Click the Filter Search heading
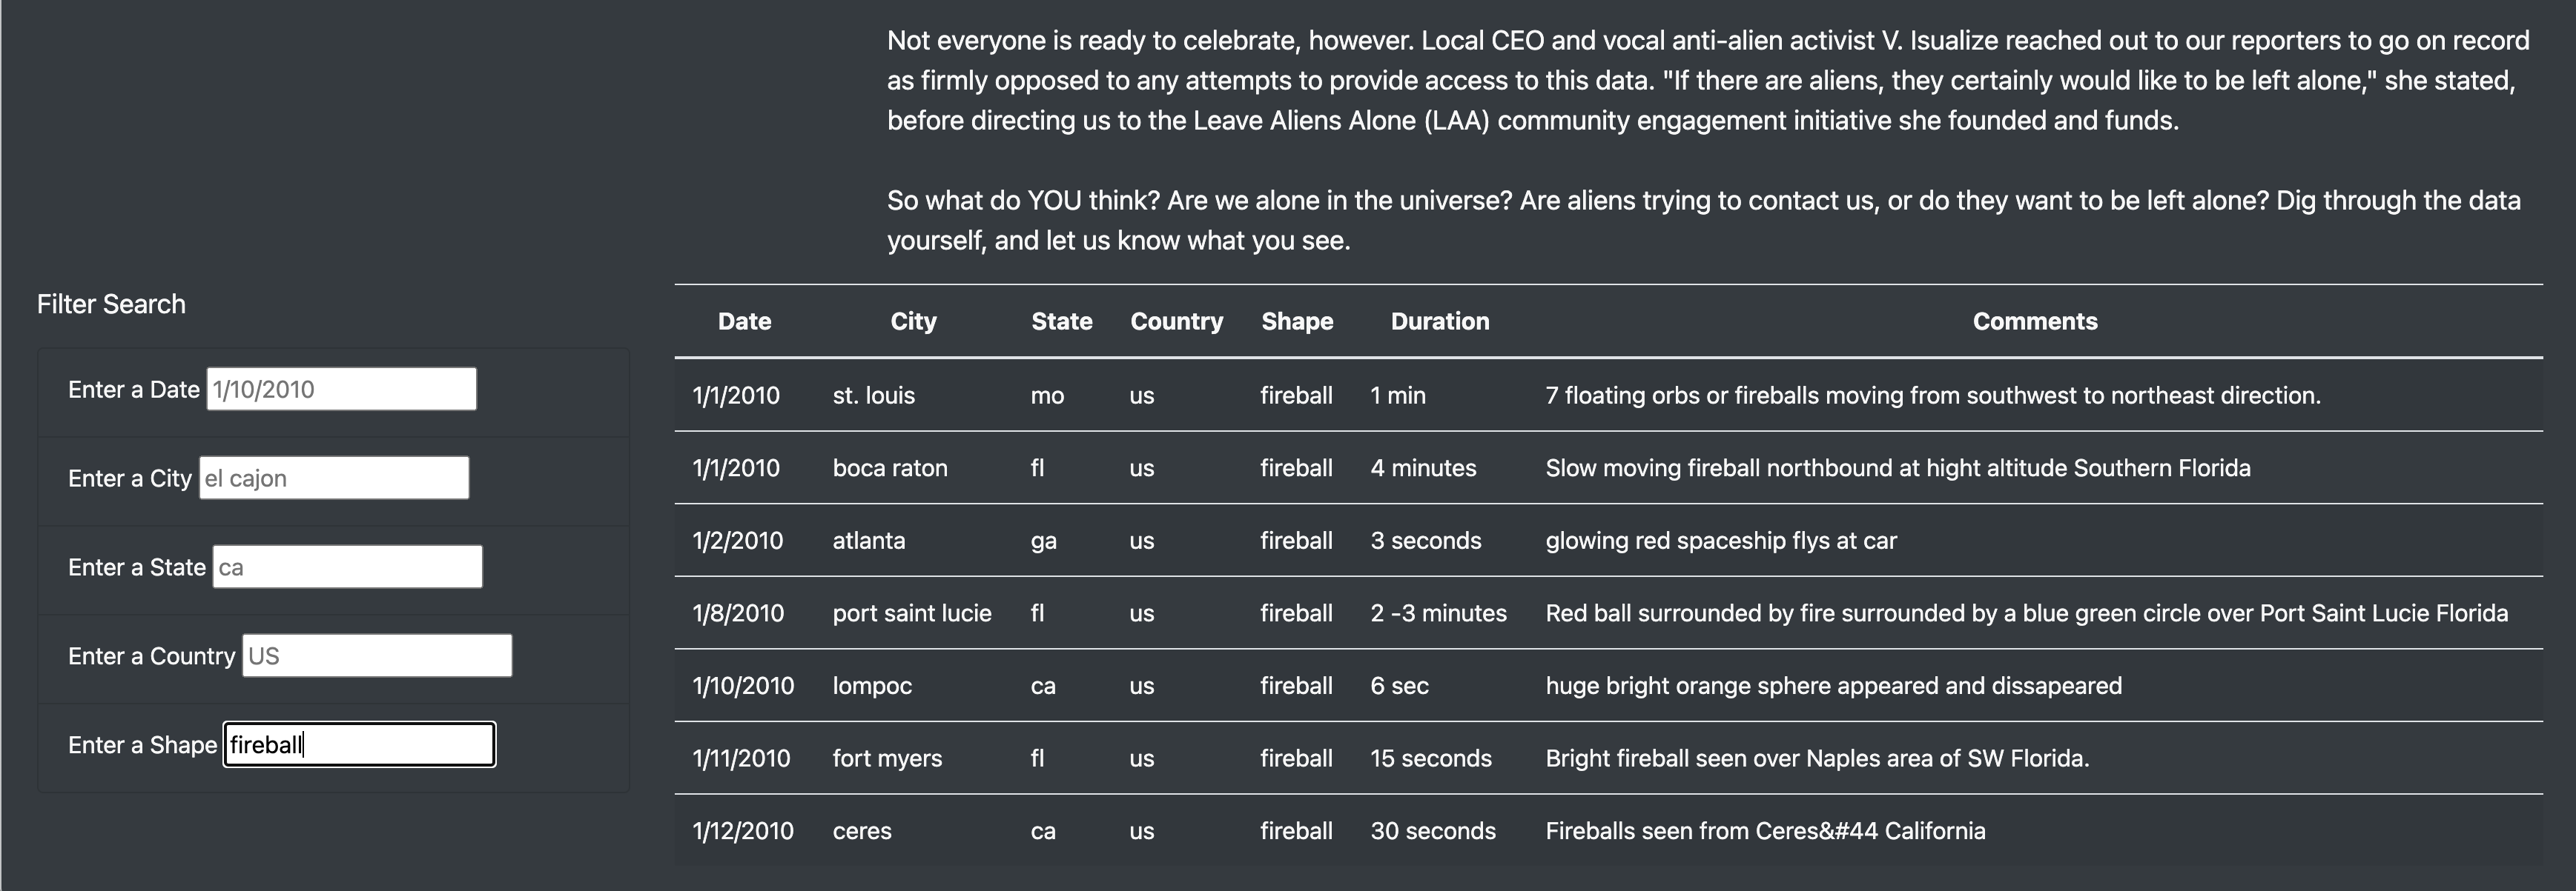This screenshot has width=2576, height=891. coord(111,304)
